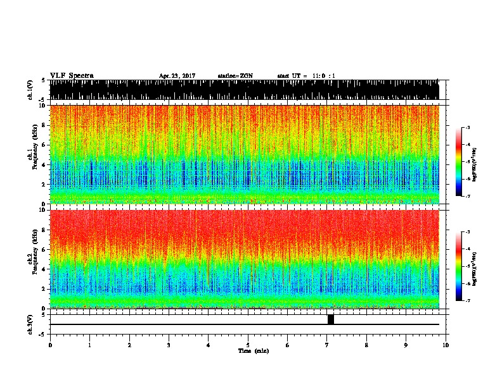This screenshot has height=387, width=502.
Task: Click the ch.1 black waveform panel
Action: coord(245,90)
